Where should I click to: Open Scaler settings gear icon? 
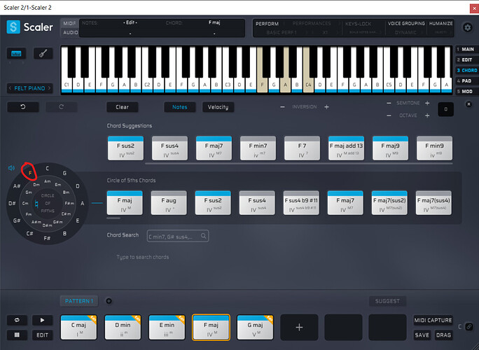click(x=467, y=27)
